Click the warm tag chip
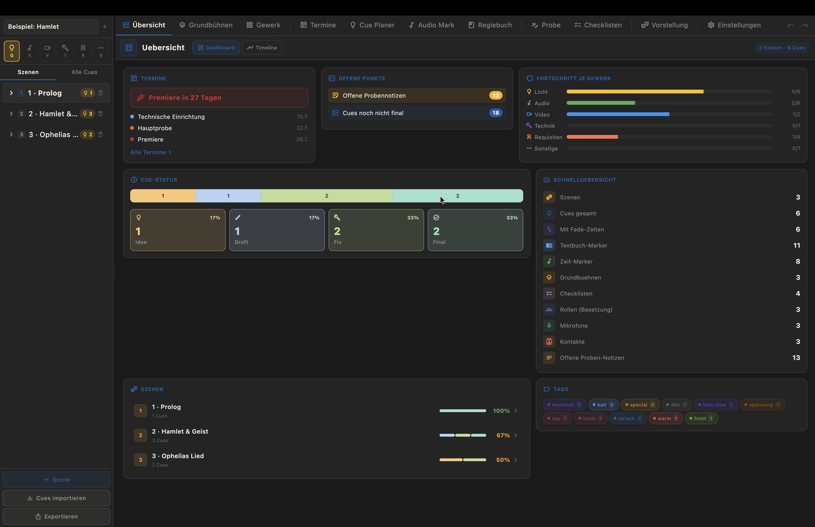The image size is (815, 527). [666, 419]
